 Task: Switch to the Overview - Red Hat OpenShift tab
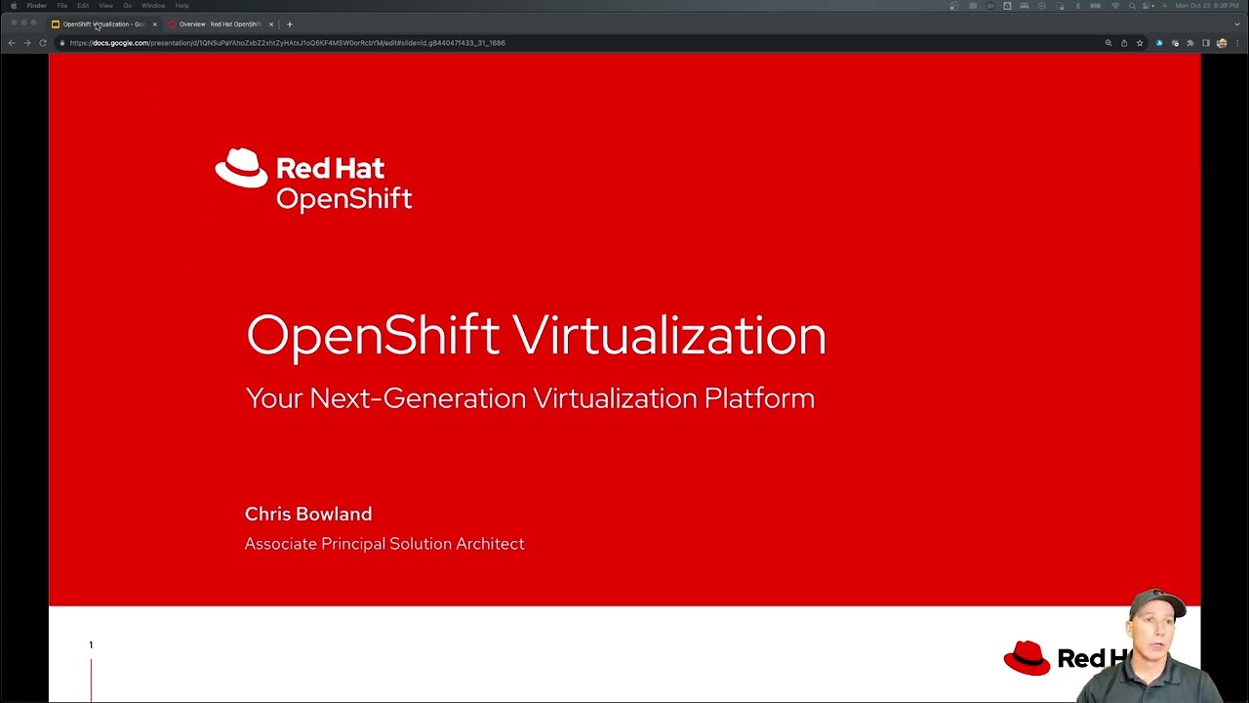[220, 24]
